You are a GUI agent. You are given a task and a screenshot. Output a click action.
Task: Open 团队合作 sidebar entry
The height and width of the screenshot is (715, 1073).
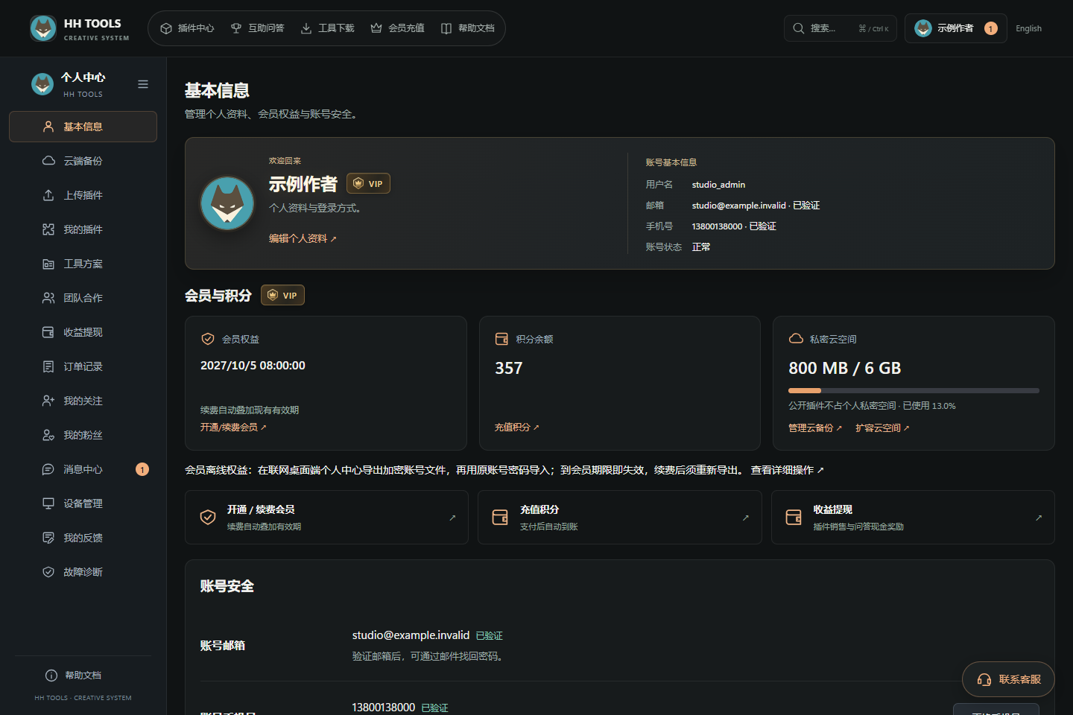pos(83,298)
